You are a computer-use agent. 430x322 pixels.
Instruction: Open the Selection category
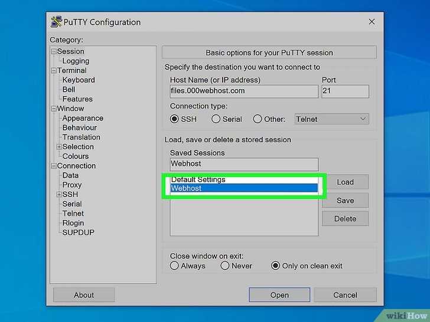(78, 147)
